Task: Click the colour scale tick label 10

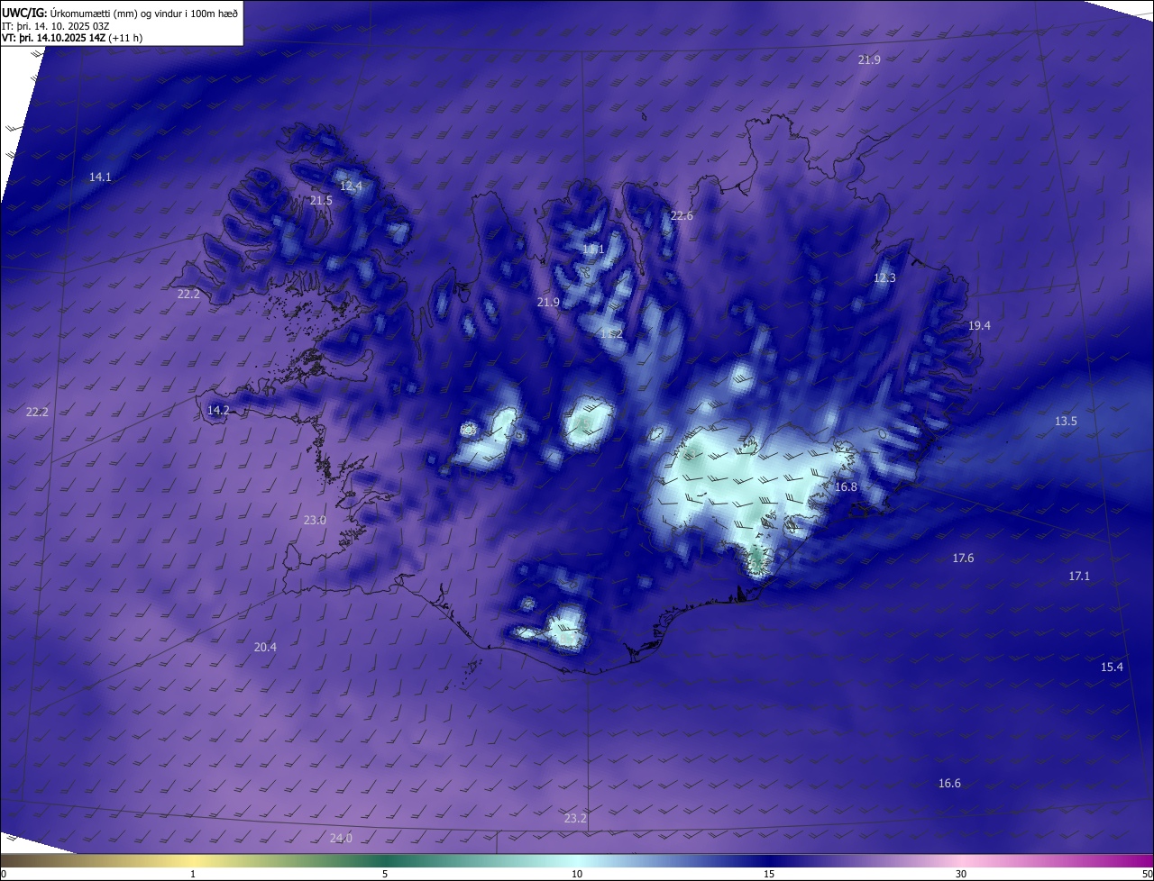Action: pos(577,874)
